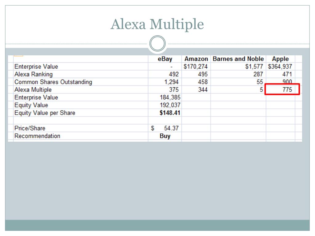Click Barnes and Noble value $1,577
315x236 pixels.
coord(254,67)
